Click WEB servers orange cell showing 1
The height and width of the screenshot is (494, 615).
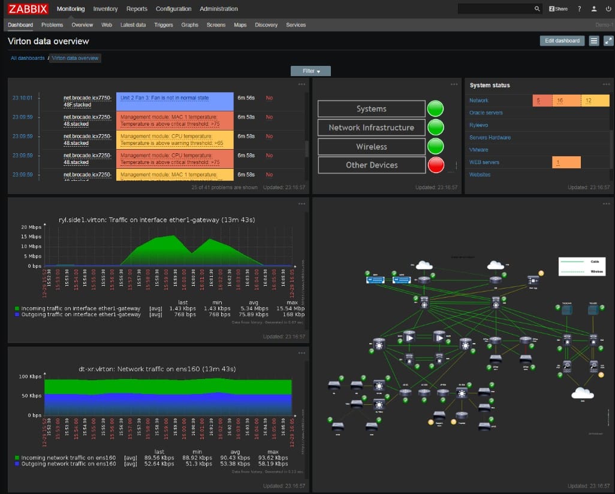pyautogui.click(x=566, y=162)
